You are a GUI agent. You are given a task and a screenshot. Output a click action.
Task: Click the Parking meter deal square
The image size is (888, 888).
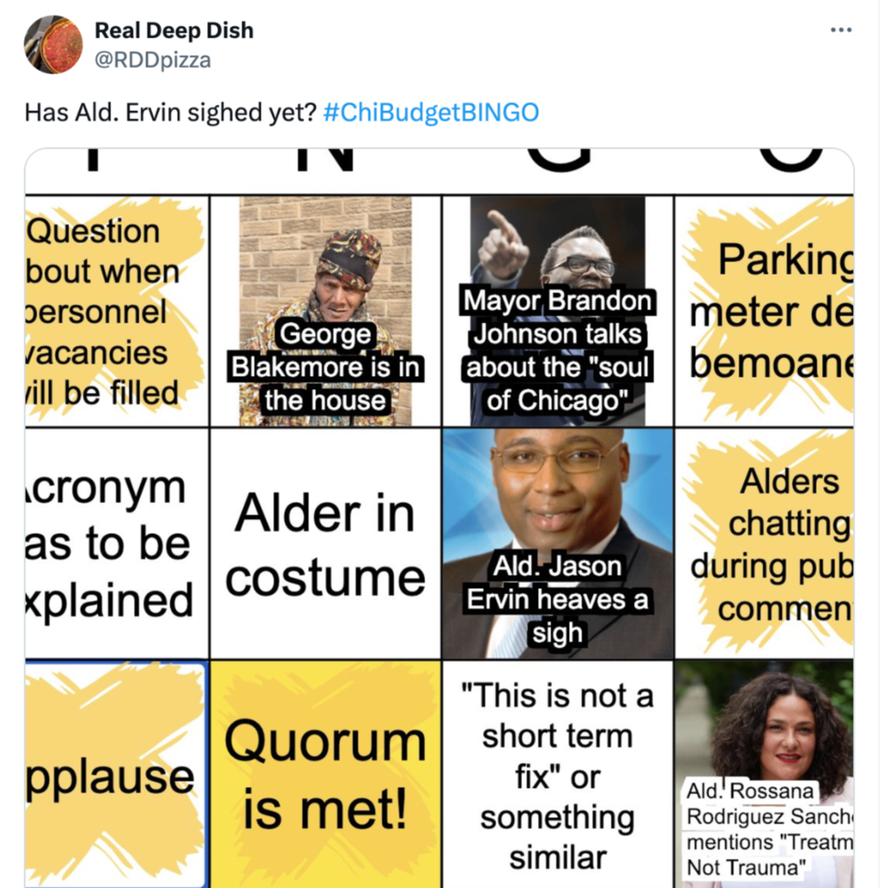point(764,311)
